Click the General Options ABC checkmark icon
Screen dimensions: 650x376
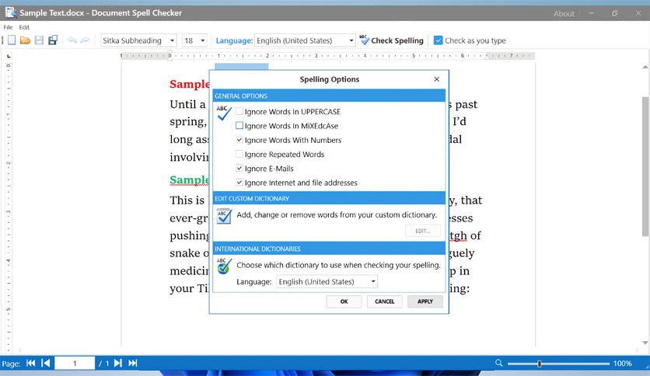coord(224,113)
